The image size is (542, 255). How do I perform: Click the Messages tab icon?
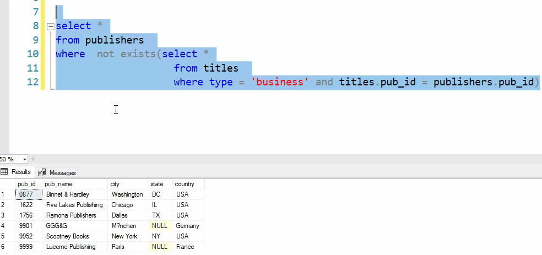(42, 172)
